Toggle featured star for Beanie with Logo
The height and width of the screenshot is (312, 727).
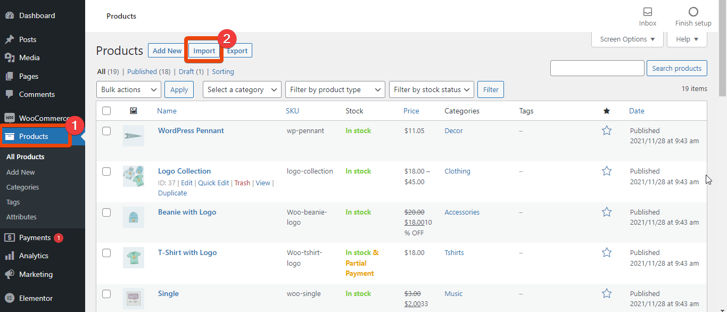[x=606, y=212]
